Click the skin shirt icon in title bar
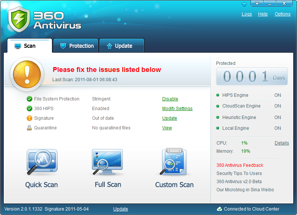The width and height of the screenshot is (297, 215). point(244,4)
